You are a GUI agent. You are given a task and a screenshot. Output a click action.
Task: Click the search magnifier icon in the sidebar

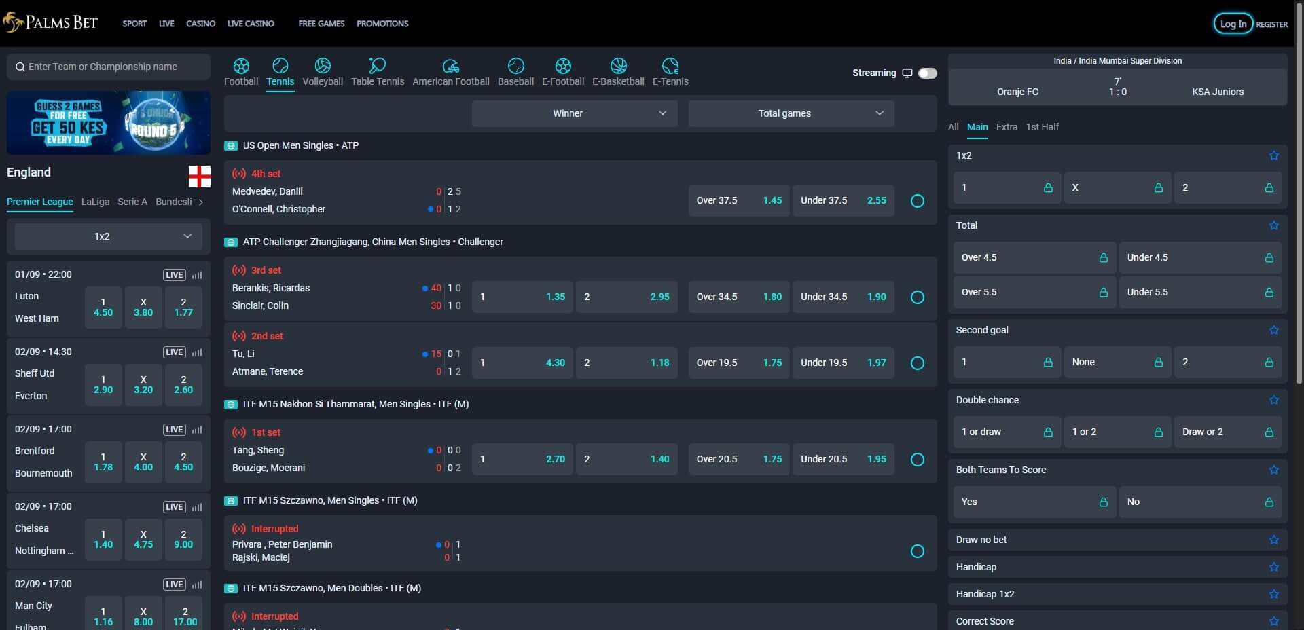pos(20,67)
